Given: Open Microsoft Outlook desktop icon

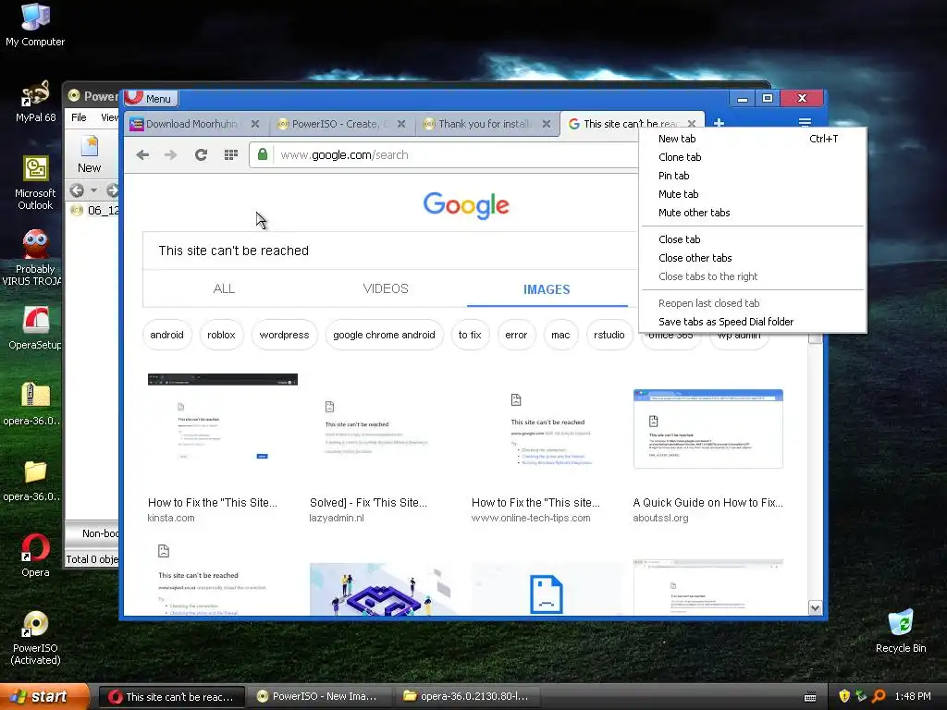Looking at the screenshot, I should point(35,183).
